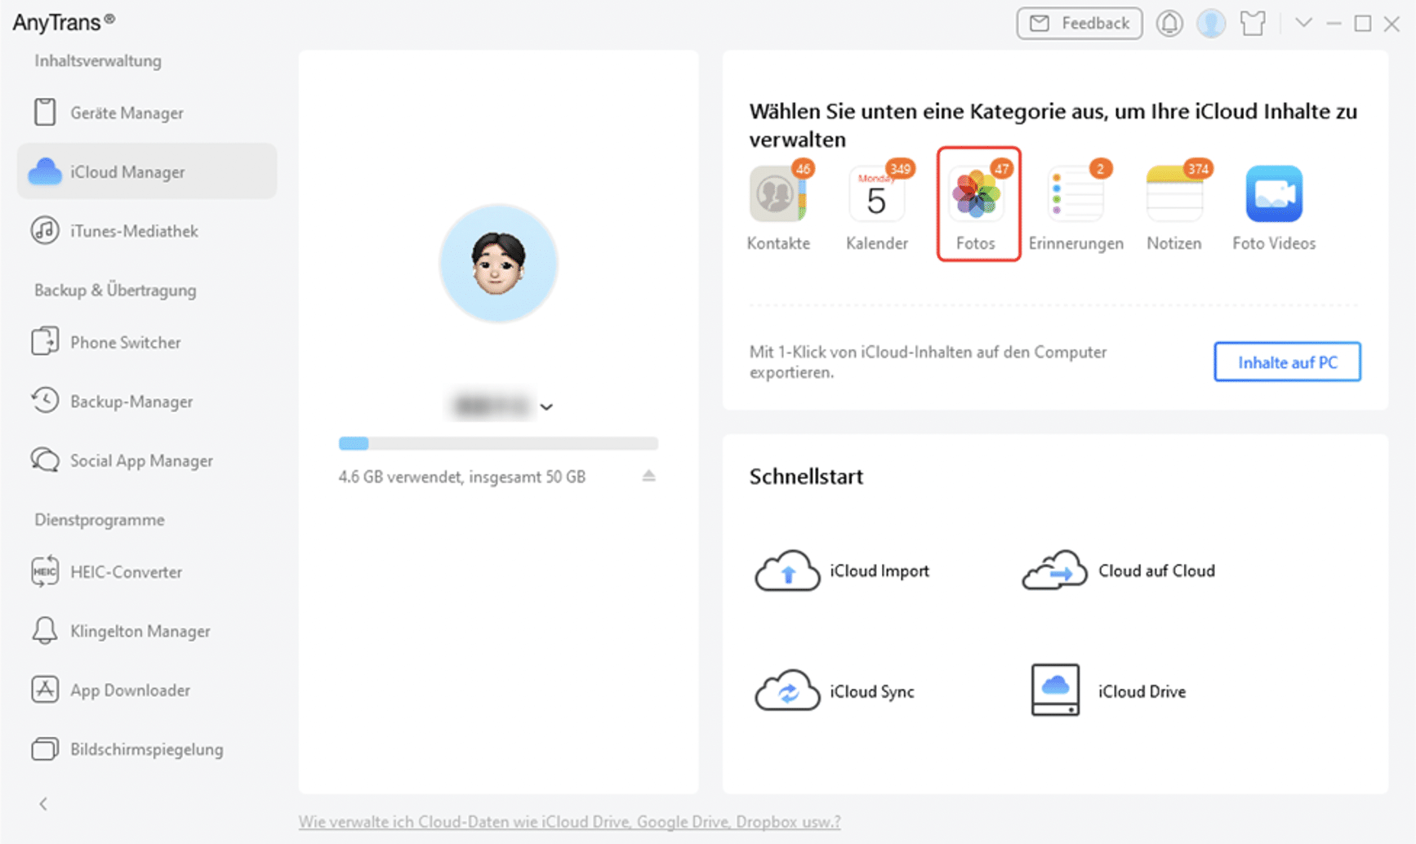This screenshot has width=1416, height=844.
Task: Select iCloud Manager sidebar item
Action: (147, 171)
